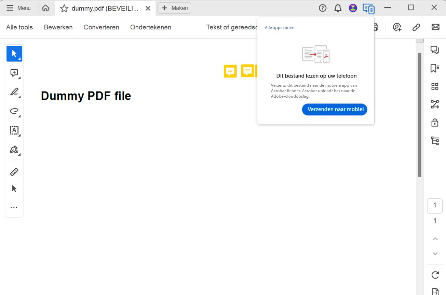
Task: Choose the ruler measurement tool
Action: (x=14, y=172)
